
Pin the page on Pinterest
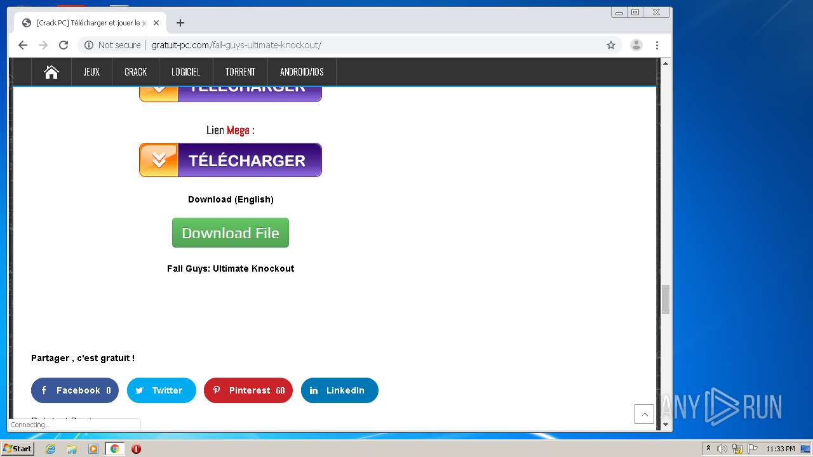click(x=248, y=390)
